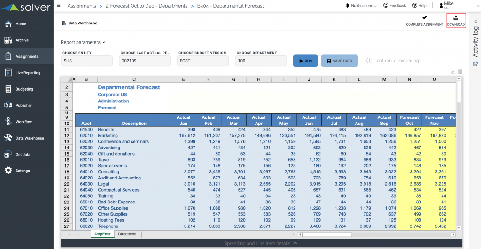Click the Complete Assignment checkmark

click(425, 18)
